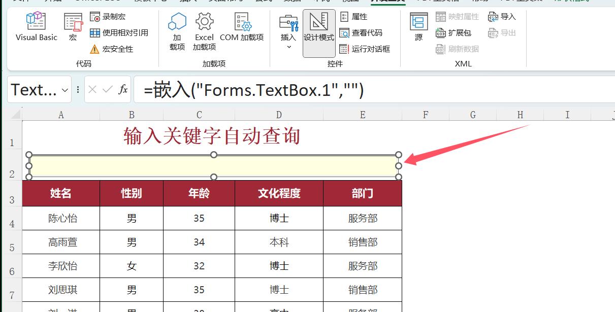Screen dimensions: 615x312
Task: Select the column G header
Action: 473,115
